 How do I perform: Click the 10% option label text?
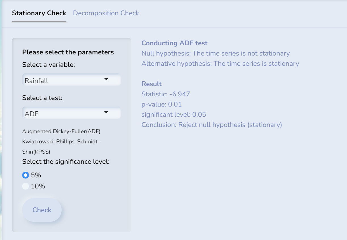click(38, 186)
